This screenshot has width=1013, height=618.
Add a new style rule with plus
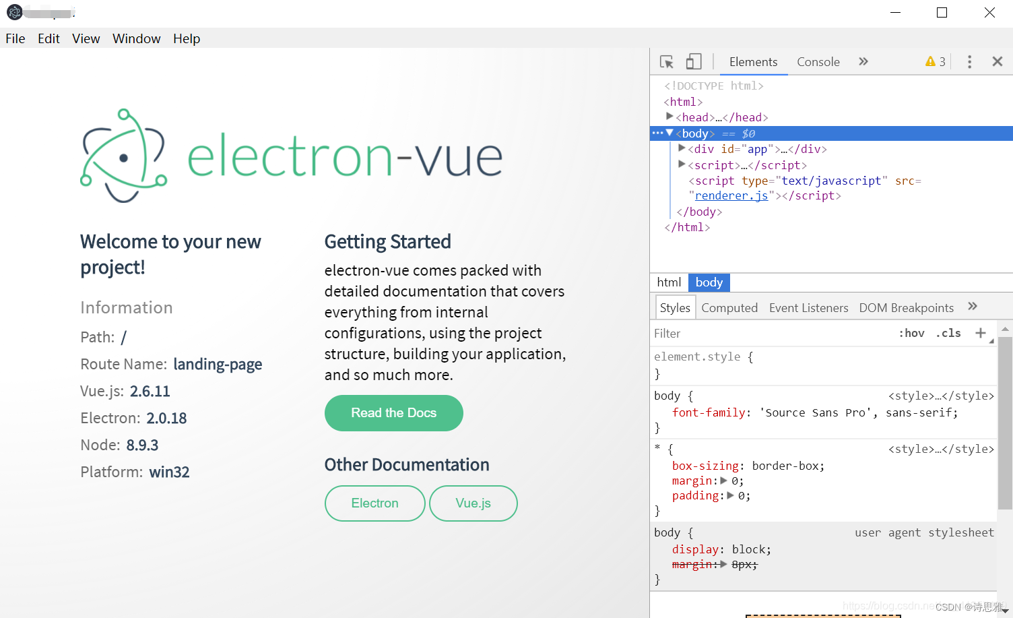pyautogui.click(x=981, y=333)
